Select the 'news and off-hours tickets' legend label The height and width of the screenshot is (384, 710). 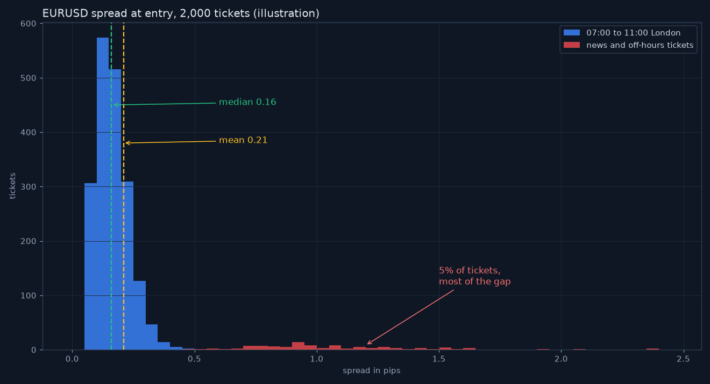[x=640, y=45]
